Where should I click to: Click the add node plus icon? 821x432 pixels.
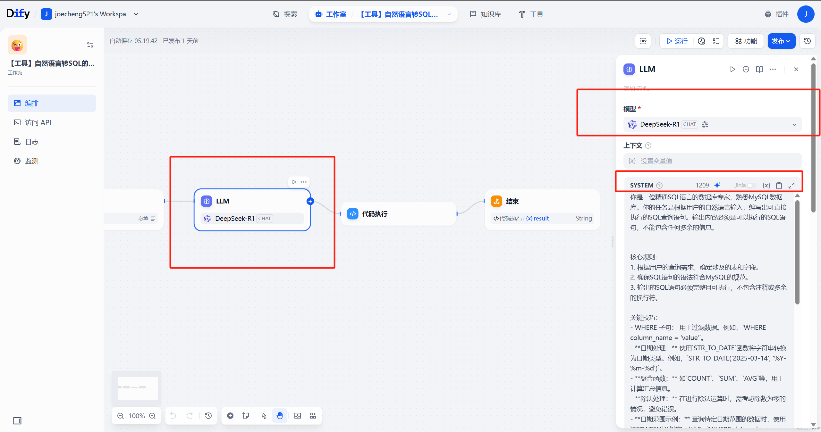point(230,416)
